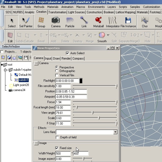This screenshot has width=162, height=162.
Task: Open the Light Sources tab
Action: [x=77, y=12]
